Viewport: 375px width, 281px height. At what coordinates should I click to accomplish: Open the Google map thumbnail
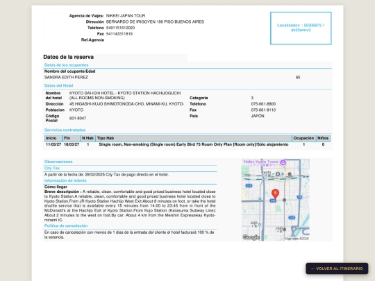(275, 200)
